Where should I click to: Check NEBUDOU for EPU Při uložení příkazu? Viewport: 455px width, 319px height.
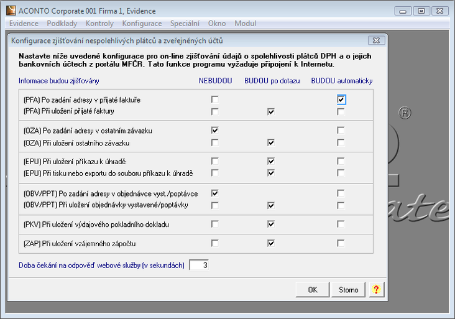coord(214,162)
